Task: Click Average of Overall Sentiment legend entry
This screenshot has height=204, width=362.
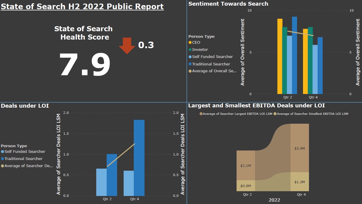Action: 214,71
